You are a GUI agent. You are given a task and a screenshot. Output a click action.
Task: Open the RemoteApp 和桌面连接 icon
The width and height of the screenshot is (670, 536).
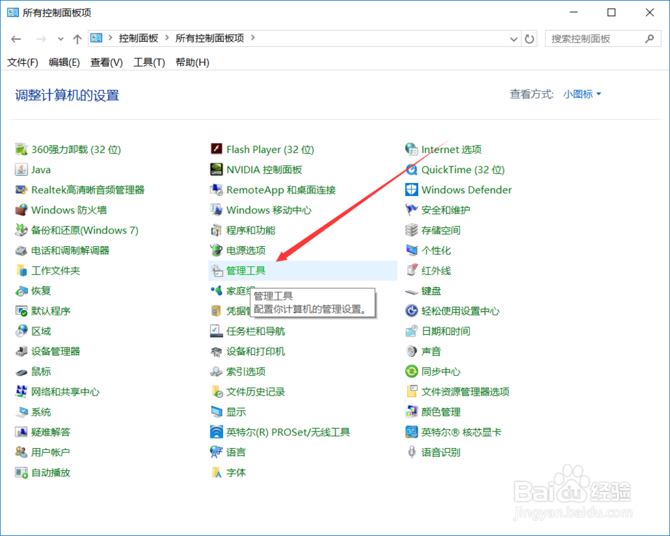(216, 189)
